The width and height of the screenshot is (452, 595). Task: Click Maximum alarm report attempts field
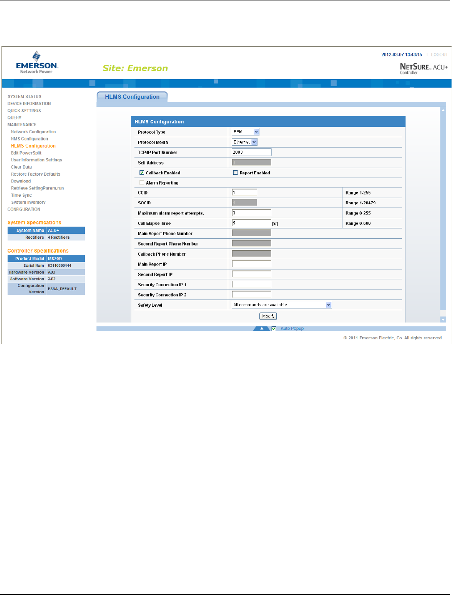[251, 213]
